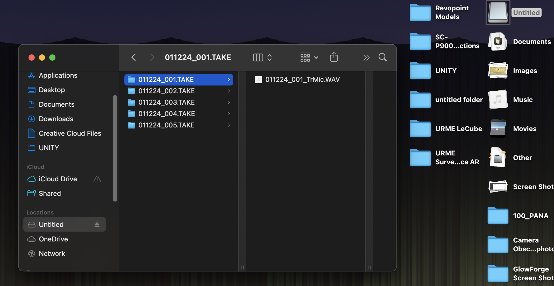This screenshot has height=286, width=554.
Task: Switch view with column view icon
Action: pos(258,57)
